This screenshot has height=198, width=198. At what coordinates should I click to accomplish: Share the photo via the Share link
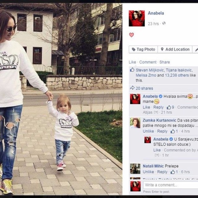165,62
